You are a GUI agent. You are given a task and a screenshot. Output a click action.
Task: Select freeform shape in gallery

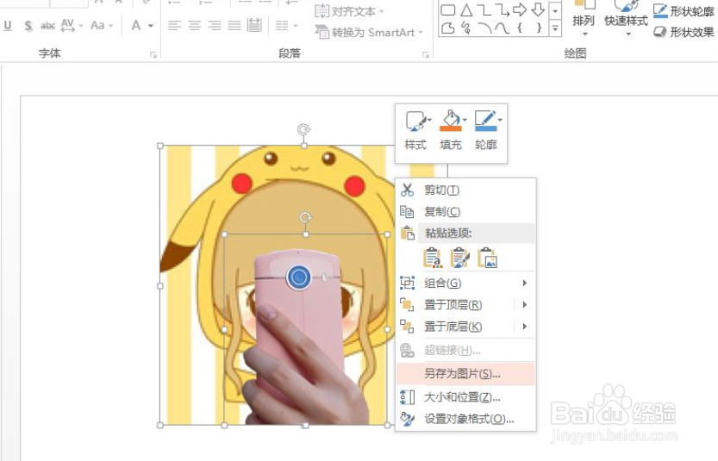point(448,28)
